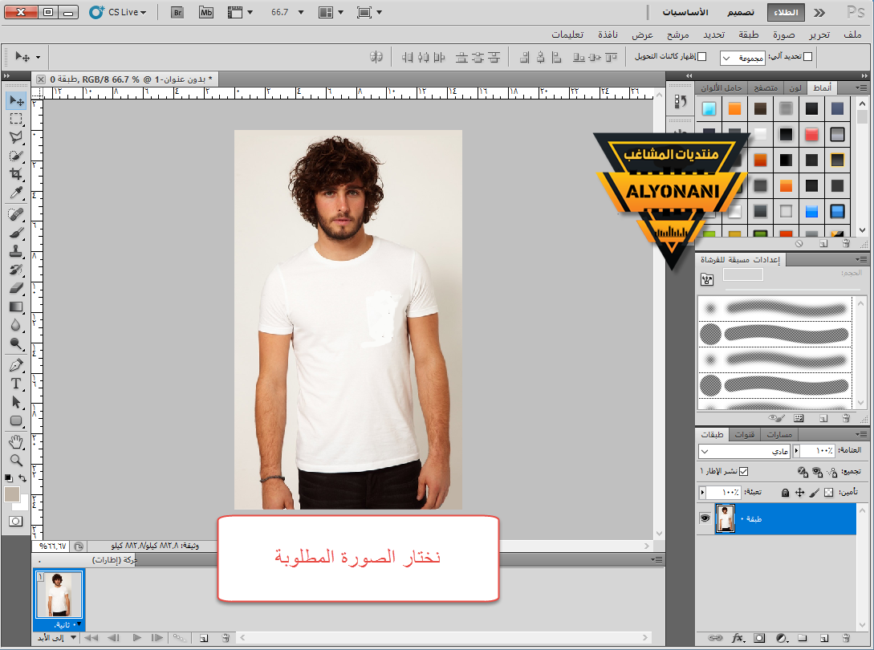Image resolution: width=874 pixels, height=650 pixels.
Task: Open the مرشح menu
Action: coord(679,35)
